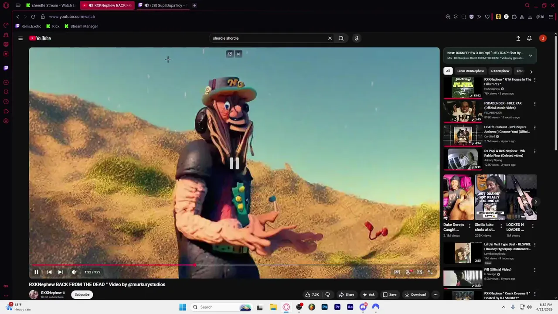The image size is (558, 314).
Task: Open the Opera AI assistant button
Action: coord(541,17)
